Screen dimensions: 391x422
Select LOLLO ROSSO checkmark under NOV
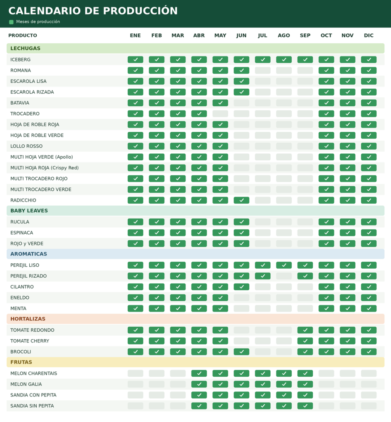347,146
